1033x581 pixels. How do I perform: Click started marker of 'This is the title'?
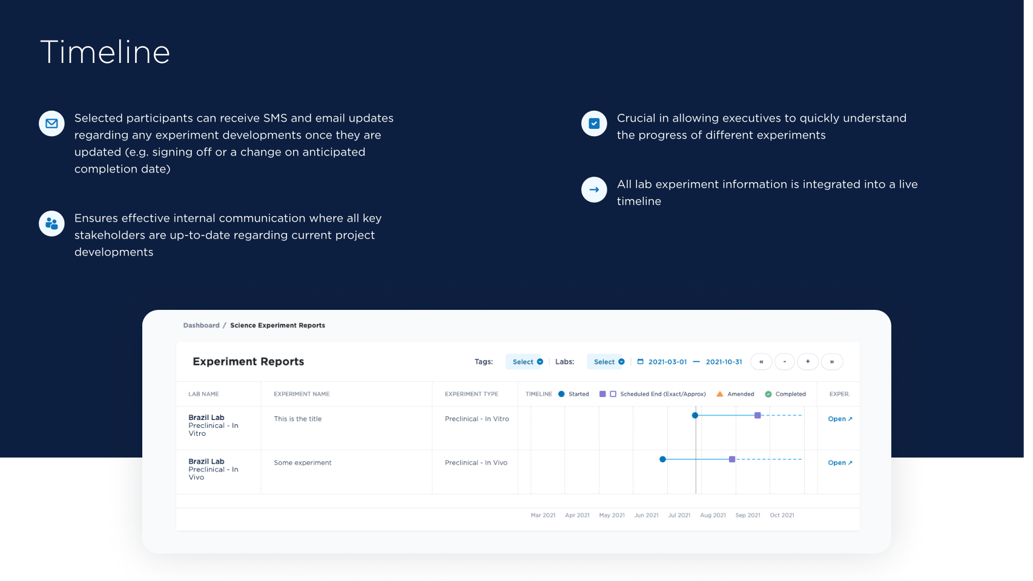click(695, 415)
